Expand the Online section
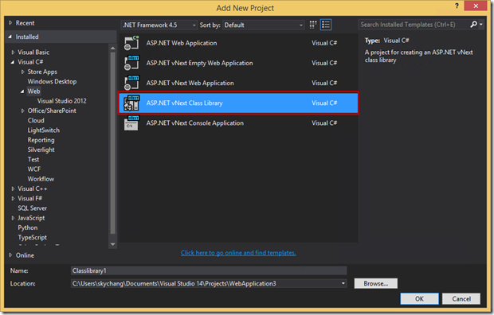The height and width of the screenshot is (315, 494). coord(10,255)
